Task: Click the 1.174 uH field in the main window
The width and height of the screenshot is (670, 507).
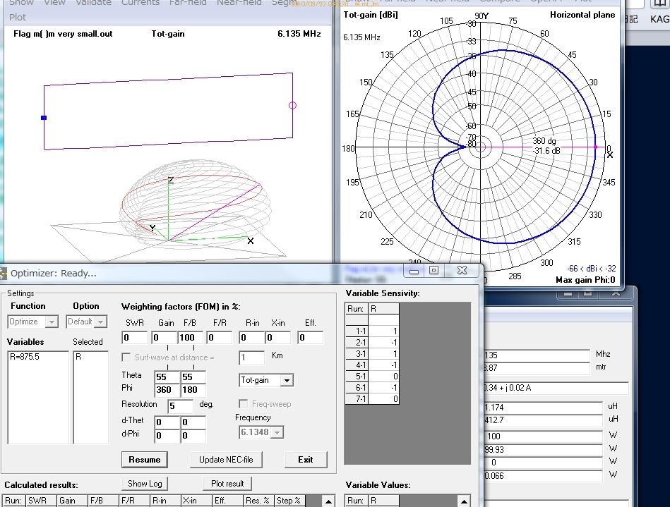Action: tap(543, 407)
